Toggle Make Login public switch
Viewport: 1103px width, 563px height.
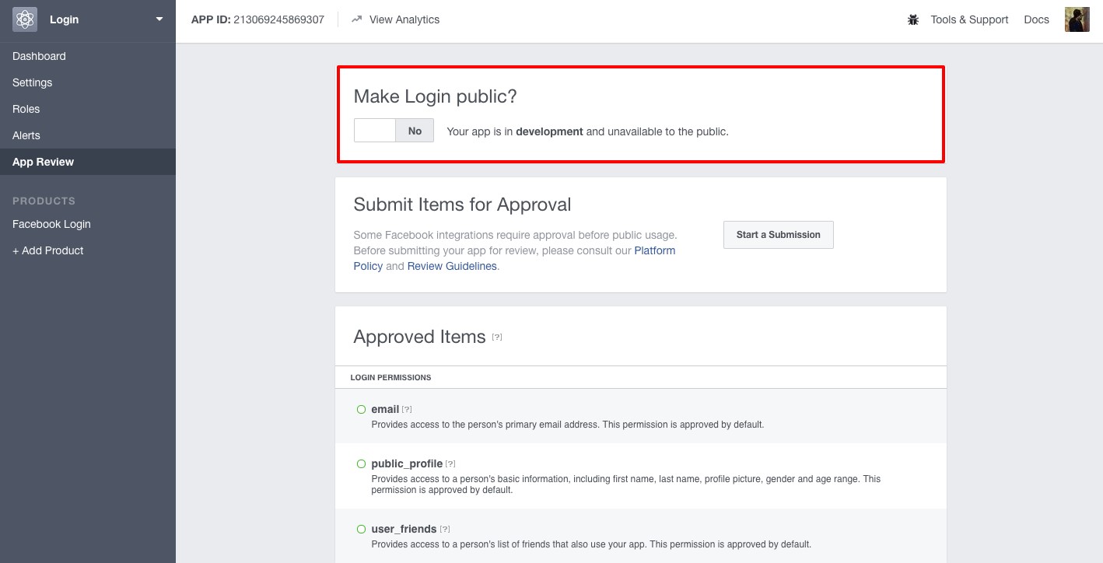(394, 131)
